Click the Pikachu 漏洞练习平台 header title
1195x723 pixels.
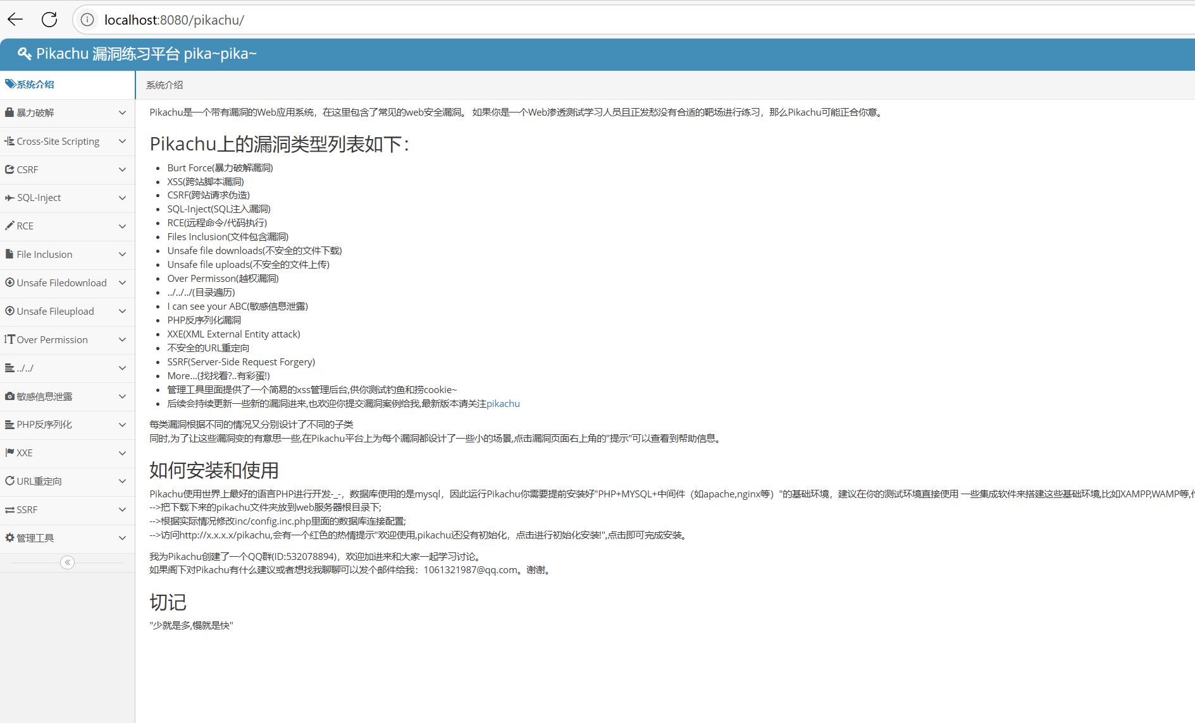[x=146, y=54]
